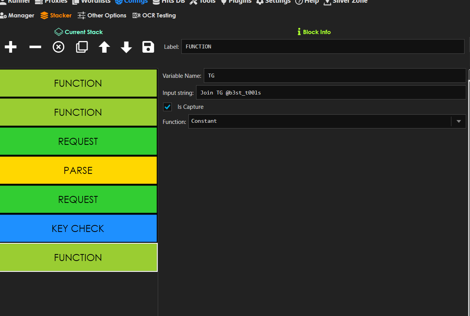Select the yellow PARSE block
Viewport: 470px width, 316px height.
tap(78, 170)
